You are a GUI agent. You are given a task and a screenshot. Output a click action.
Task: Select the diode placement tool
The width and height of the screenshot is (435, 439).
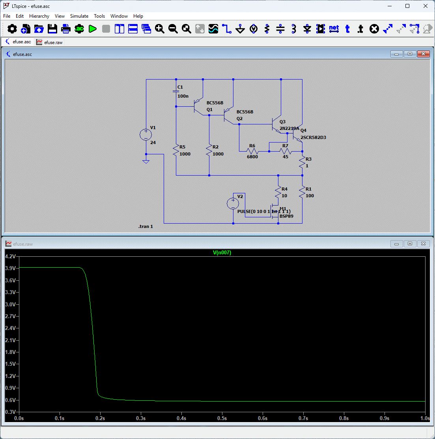(307, 29)
